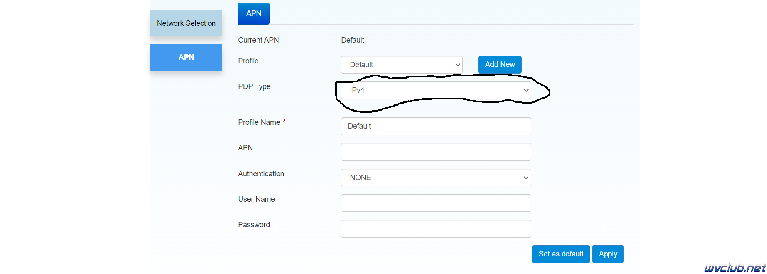Select the Password input field
Screen dimensions: 767x274
[436, 228]
